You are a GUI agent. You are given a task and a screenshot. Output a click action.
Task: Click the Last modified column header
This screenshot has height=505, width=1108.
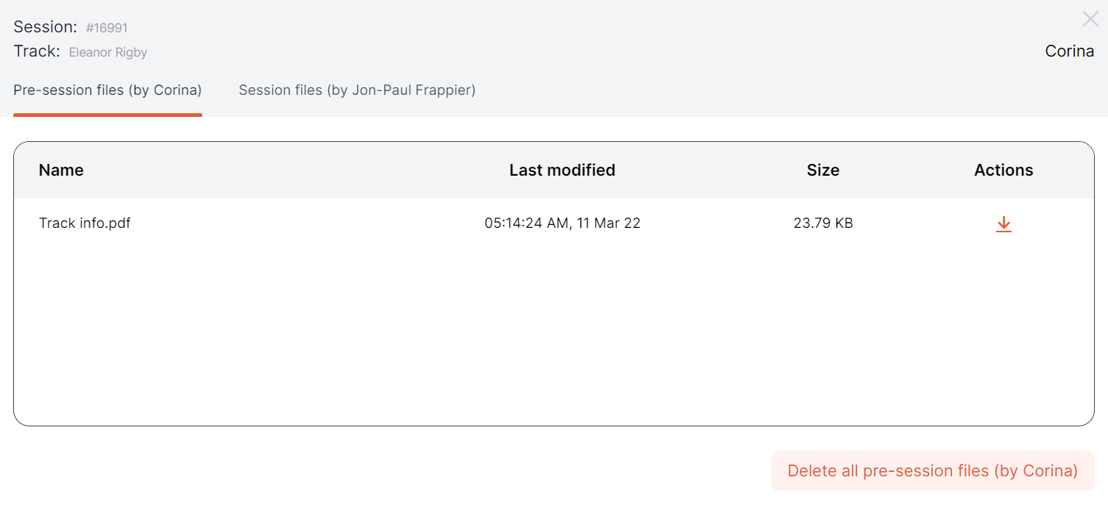[562, 171]
